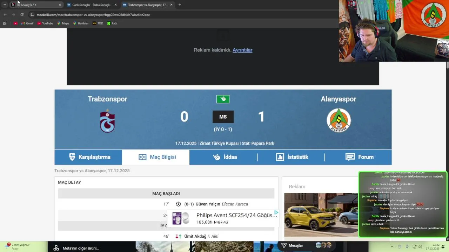View site information icon in address bar
The image size is (449, 252).
[32, 15]
